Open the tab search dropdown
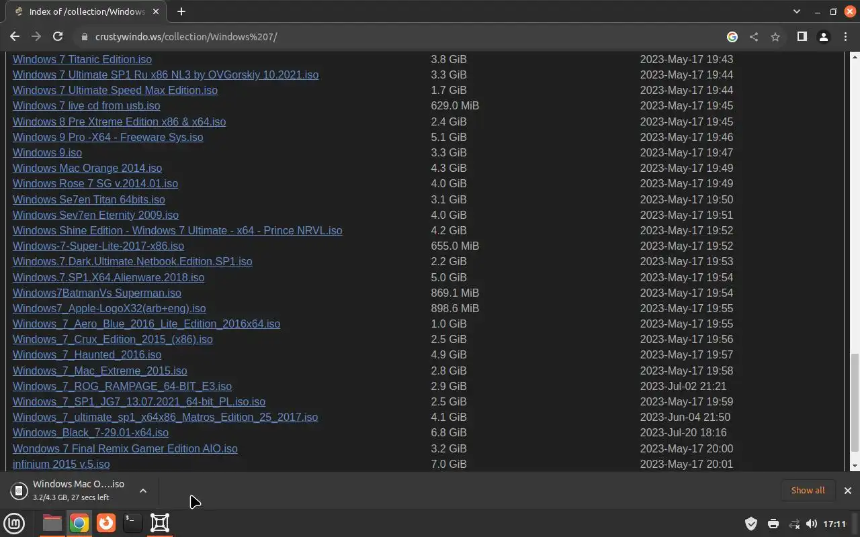Image resolution: width=860 pixels, height=537 pixels. pos(797,11)
